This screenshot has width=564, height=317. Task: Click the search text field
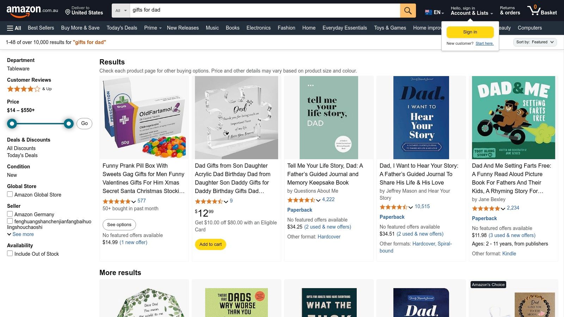click(x=264, y=11)
